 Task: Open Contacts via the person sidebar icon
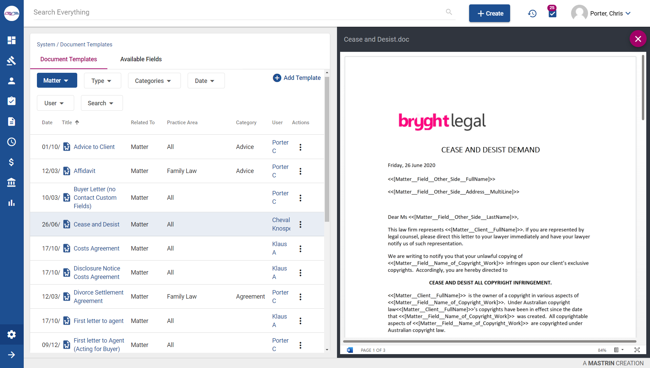12,81
